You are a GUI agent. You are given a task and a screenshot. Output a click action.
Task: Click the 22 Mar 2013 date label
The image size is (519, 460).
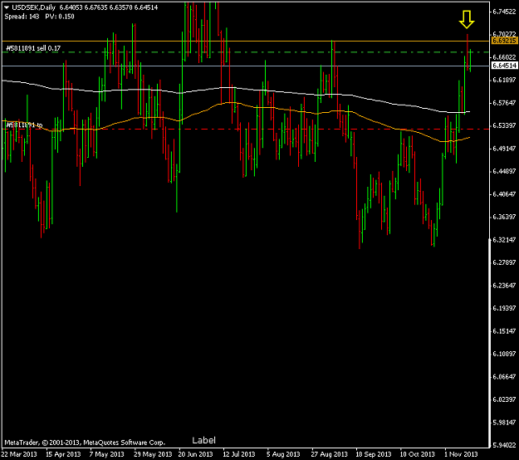click(x=19, y=454)
